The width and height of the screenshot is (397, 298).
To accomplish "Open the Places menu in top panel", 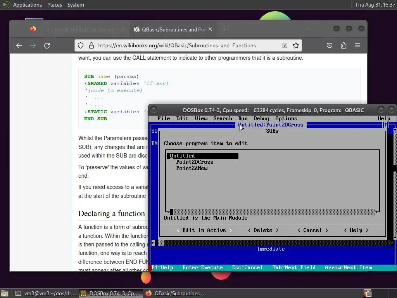I will click(55, 5).
